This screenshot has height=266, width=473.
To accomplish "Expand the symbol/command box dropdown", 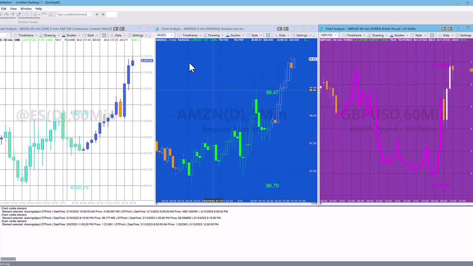I will [x=91, y=14].
